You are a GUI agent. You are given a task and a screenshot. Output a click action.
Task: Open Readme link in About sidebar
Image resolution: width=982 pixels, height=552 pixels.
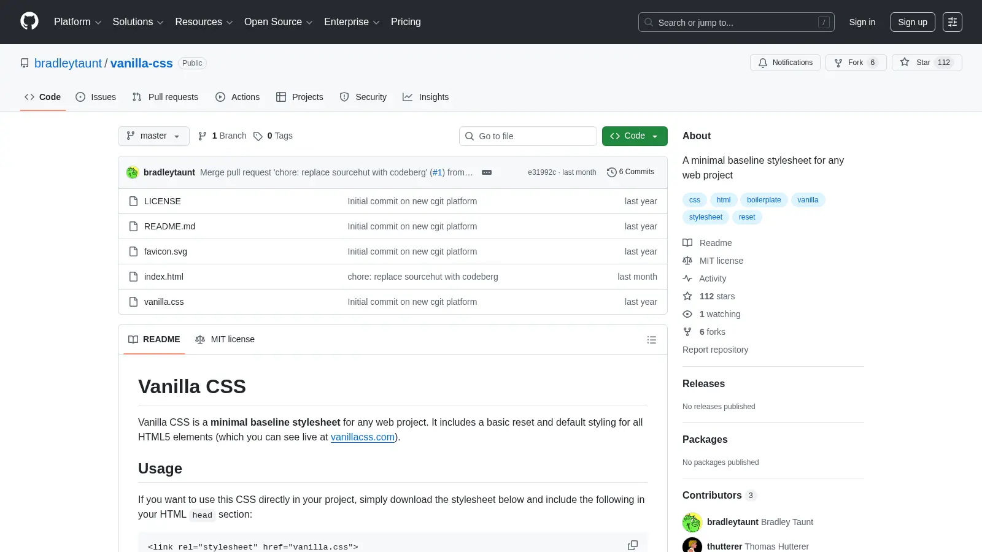707,243
